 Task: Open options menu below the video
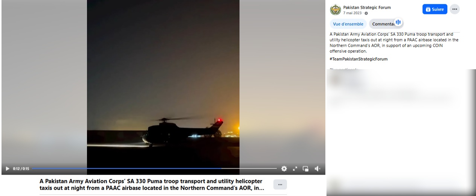[x=280, y=184]
